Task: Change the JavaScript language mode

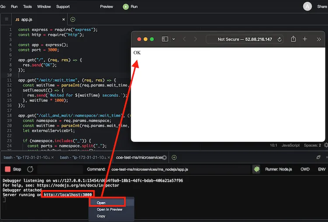Action: 290,145
